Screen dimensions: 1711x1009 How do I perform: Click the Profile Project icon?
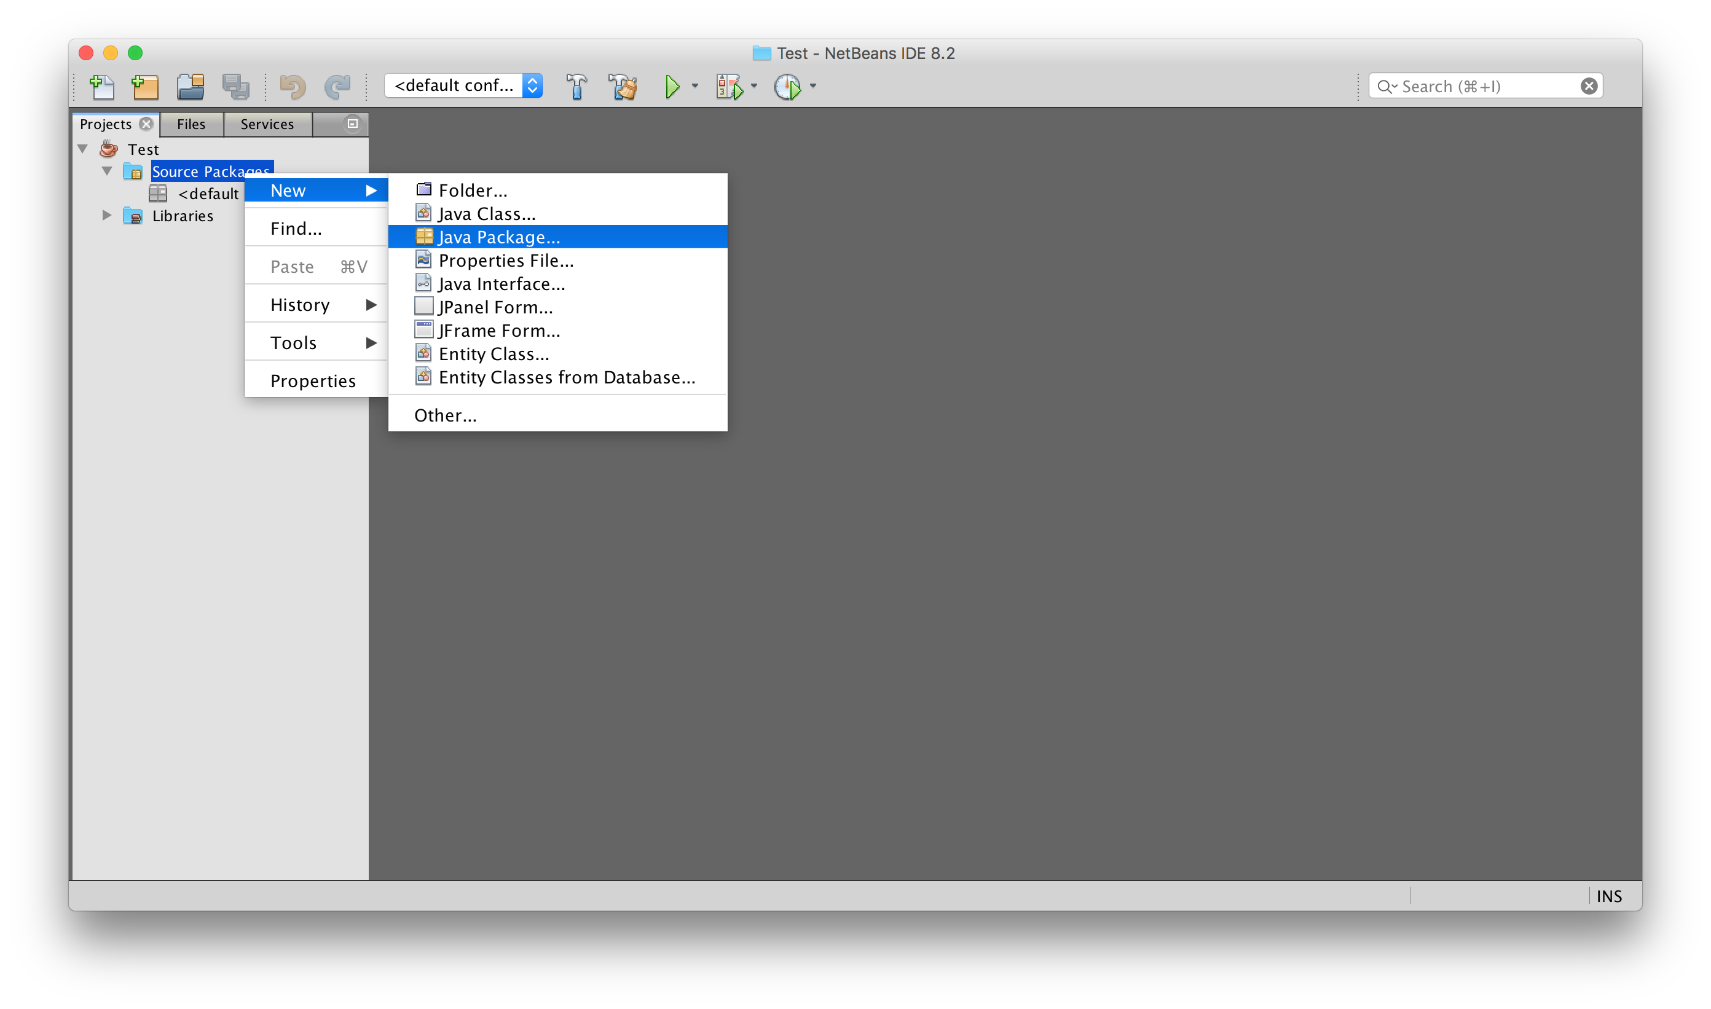[x=787, y=87]
